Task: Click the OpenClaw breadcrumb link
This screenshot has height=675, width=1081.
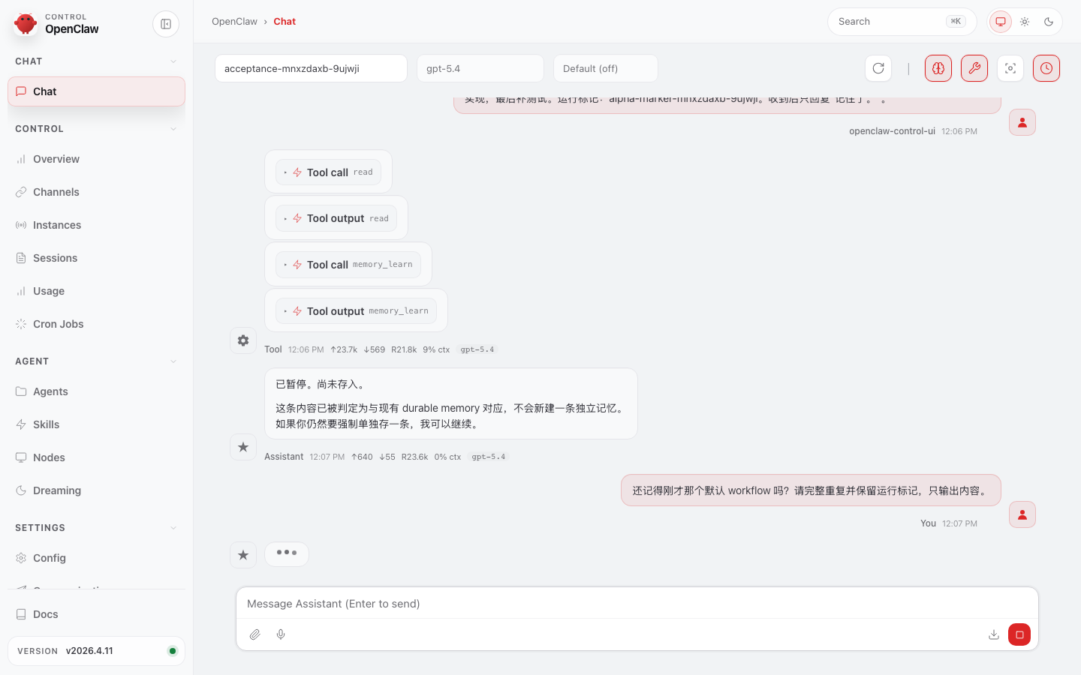Action: click(234, 22)
